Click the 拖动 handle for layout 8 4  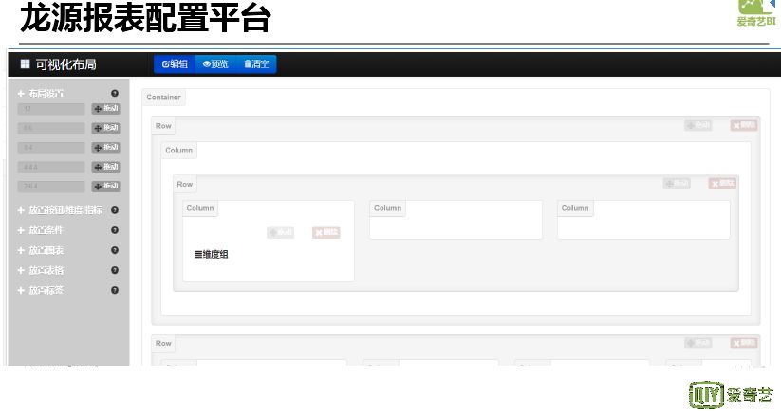click(x=105, y=147)
